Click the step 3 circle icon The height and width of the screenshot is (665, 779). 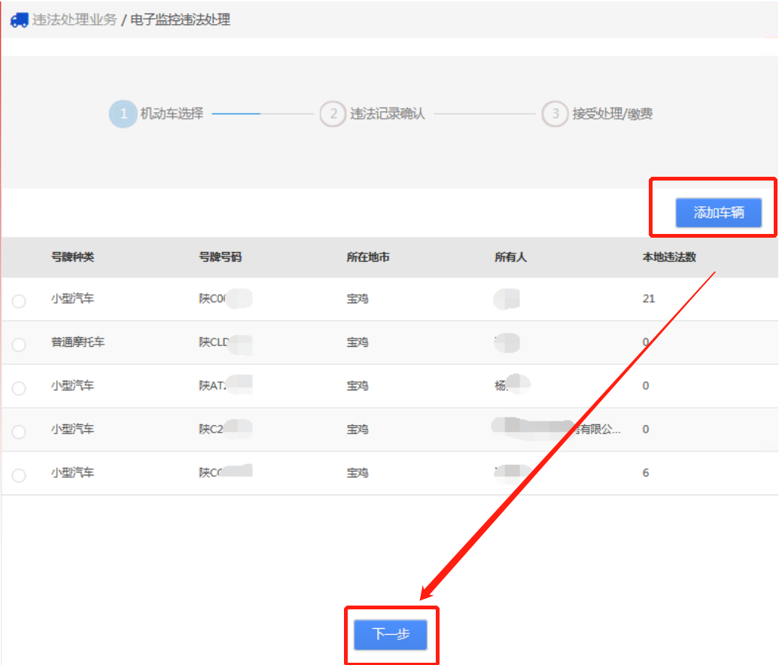coord(555,114)
